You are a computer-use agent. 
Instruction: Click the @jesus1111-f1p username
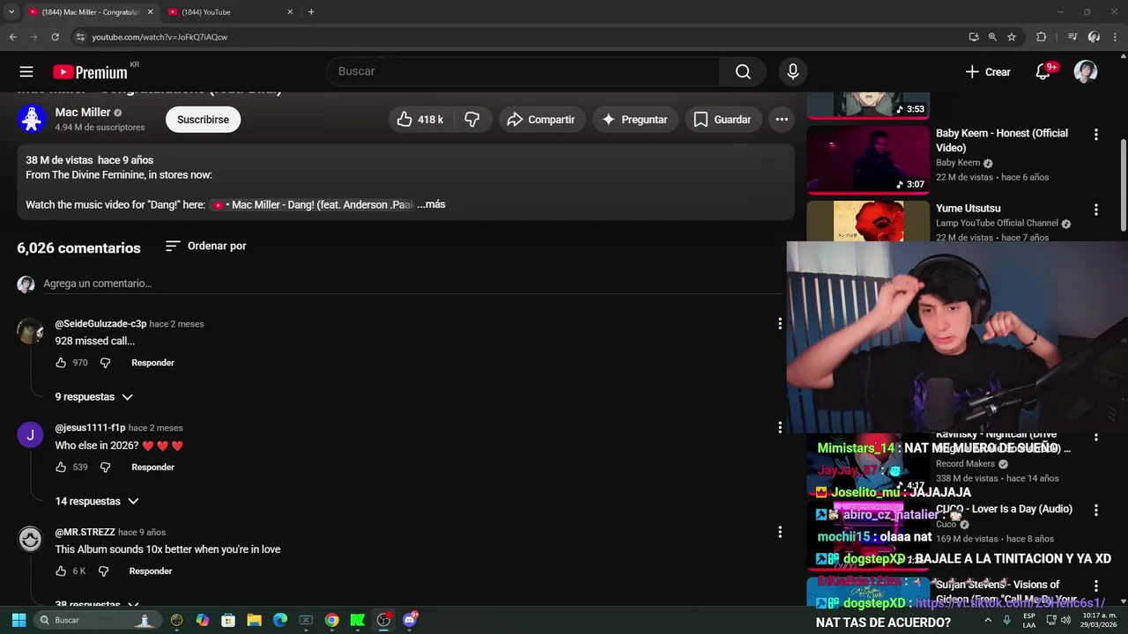point(90,428)
